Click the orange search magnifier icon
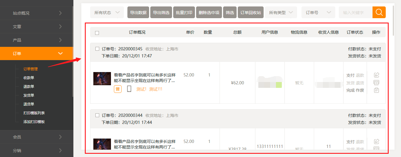Viewport: 401px width, 157px height. (x=379, y=12)
